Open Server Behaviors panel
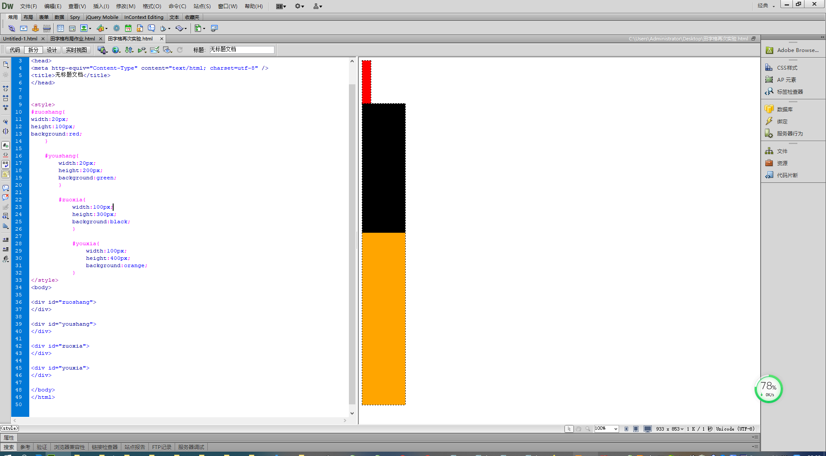Screen dimensions: 826x456 789,133
